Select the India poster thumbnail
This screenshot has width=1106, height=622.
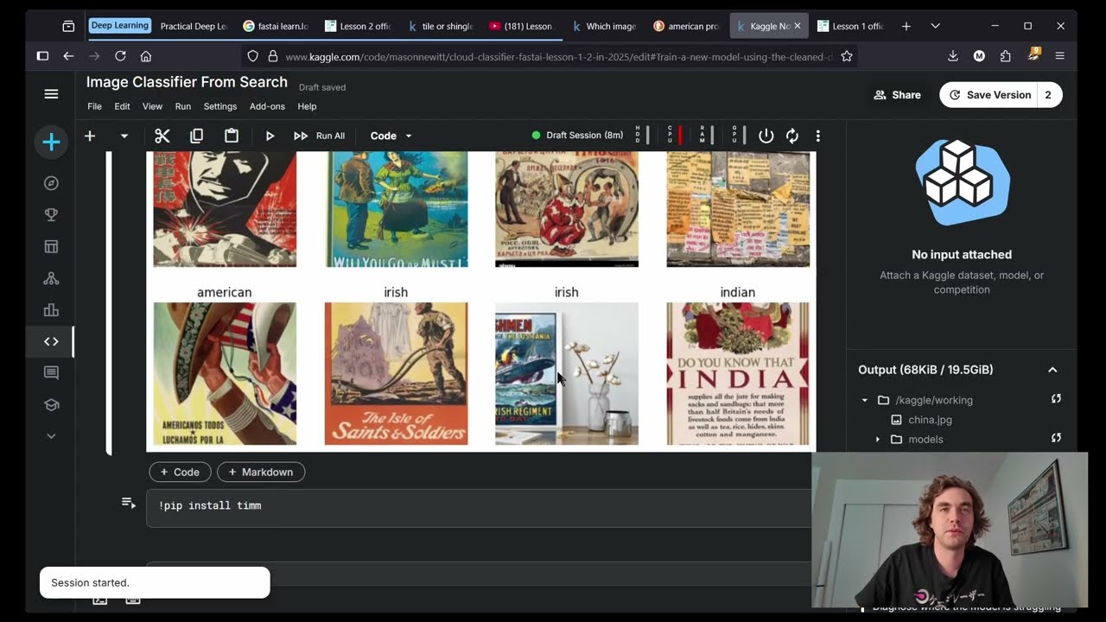coord(738,374)
